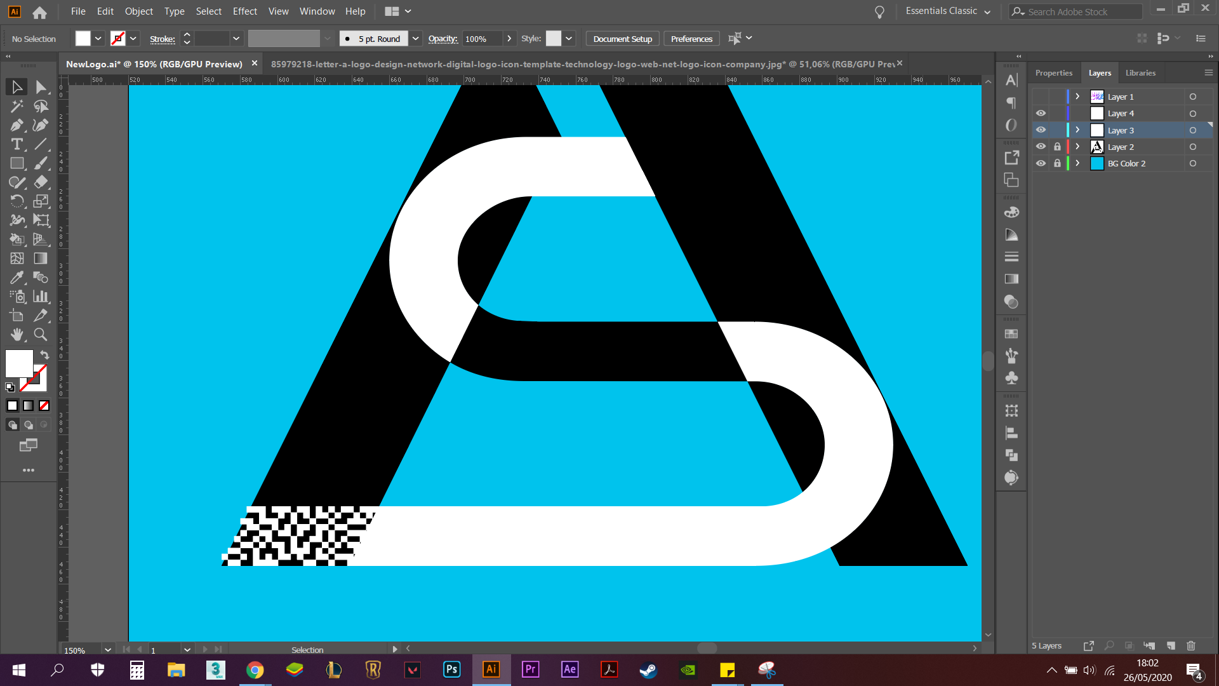Open the Shape Builder tool
The image size is (1219, 686).
pyautogui.click(x=17, y=239)
